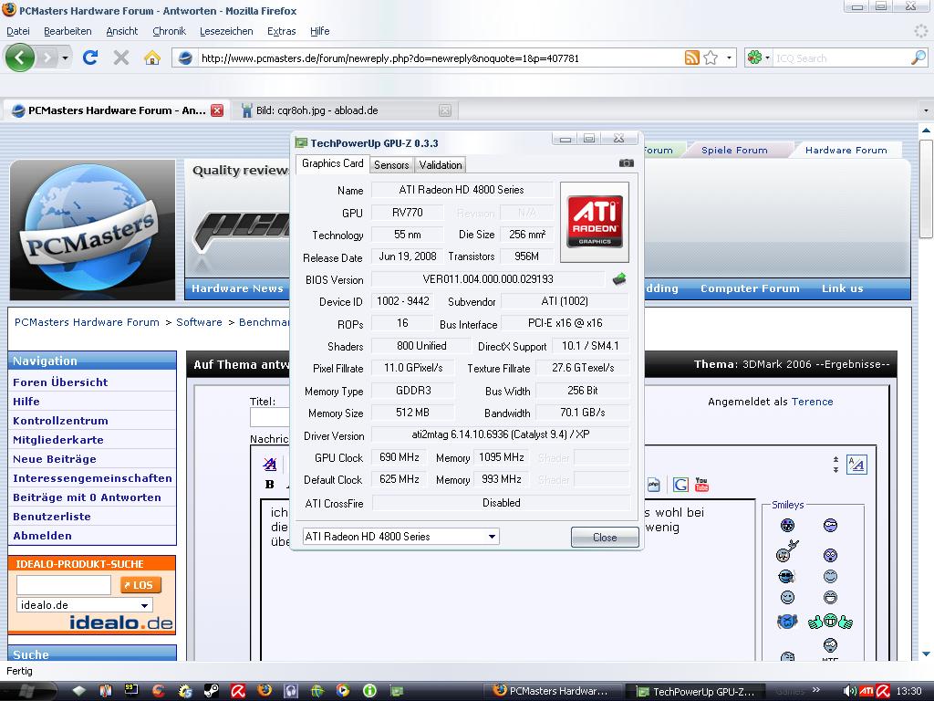Take a GPU-Z screenshot with the camera icon
The image size is (934, 701).
click(626, 162)
